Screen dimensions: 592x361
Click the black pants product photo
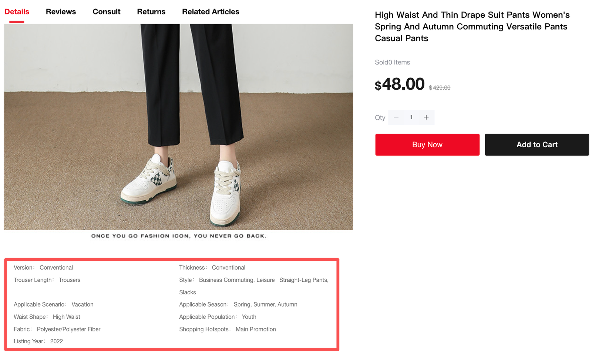click(178, 127)
